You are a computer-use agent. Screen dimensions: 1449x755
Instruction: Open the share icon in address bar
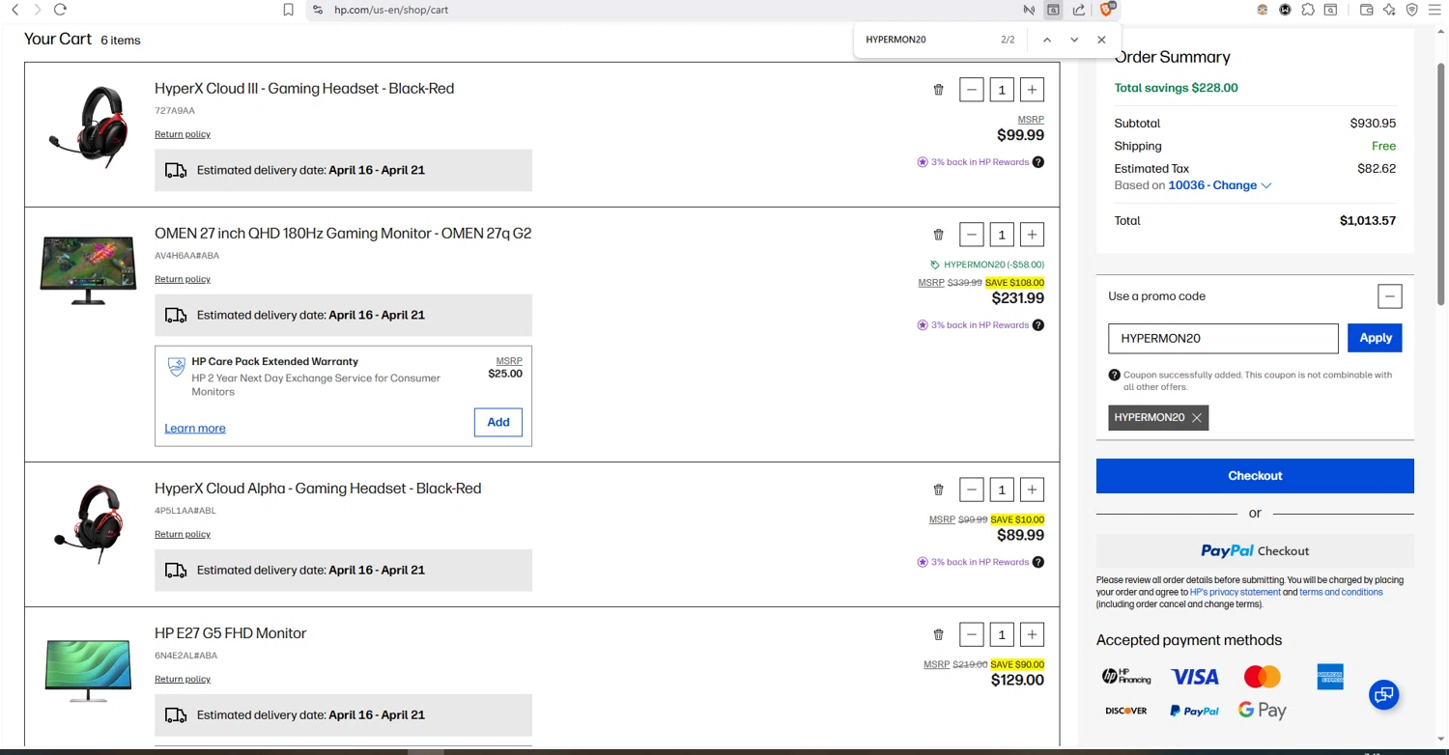tap(1079, 10)
